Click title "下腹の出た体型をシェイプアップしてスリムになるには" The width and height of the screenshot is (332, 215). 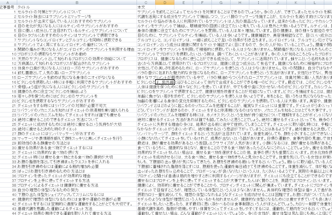[77, 194]
